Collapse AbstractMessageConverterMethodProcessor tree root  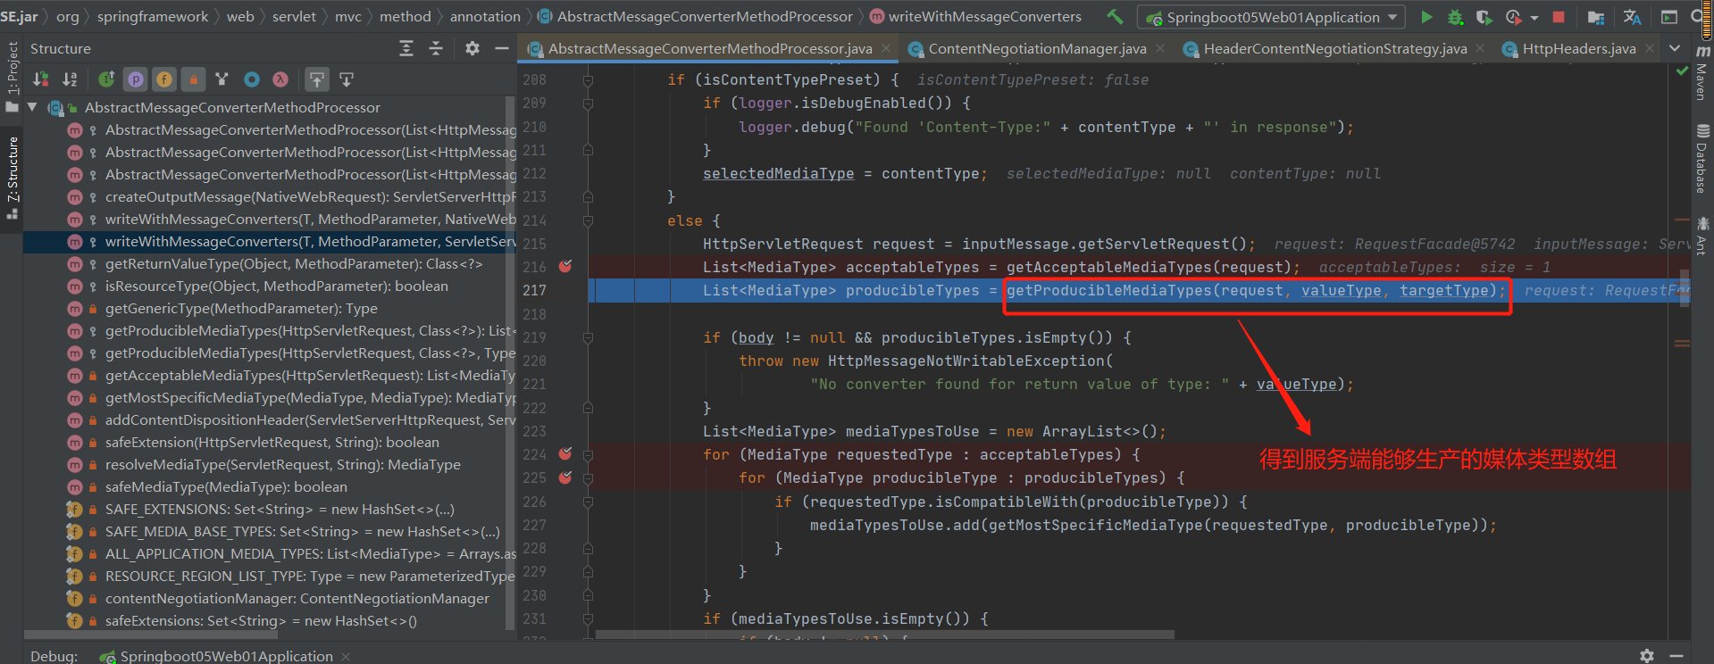pyautogui.click(x=32, y=107)
